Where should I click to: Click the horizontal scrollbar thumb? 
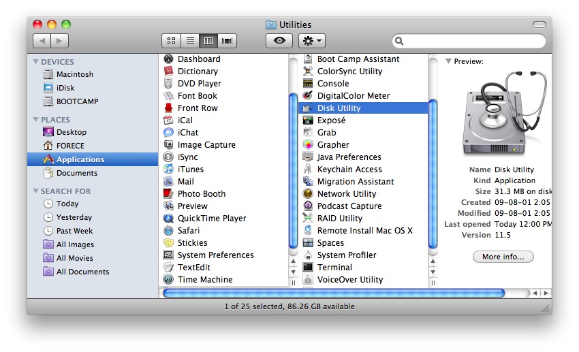pos(334,293)
